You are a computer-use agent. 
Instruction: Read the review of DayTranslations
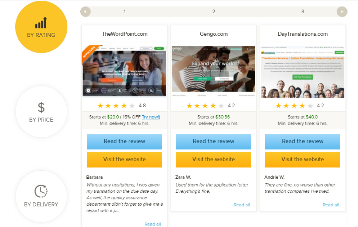(x=302, y=142)
